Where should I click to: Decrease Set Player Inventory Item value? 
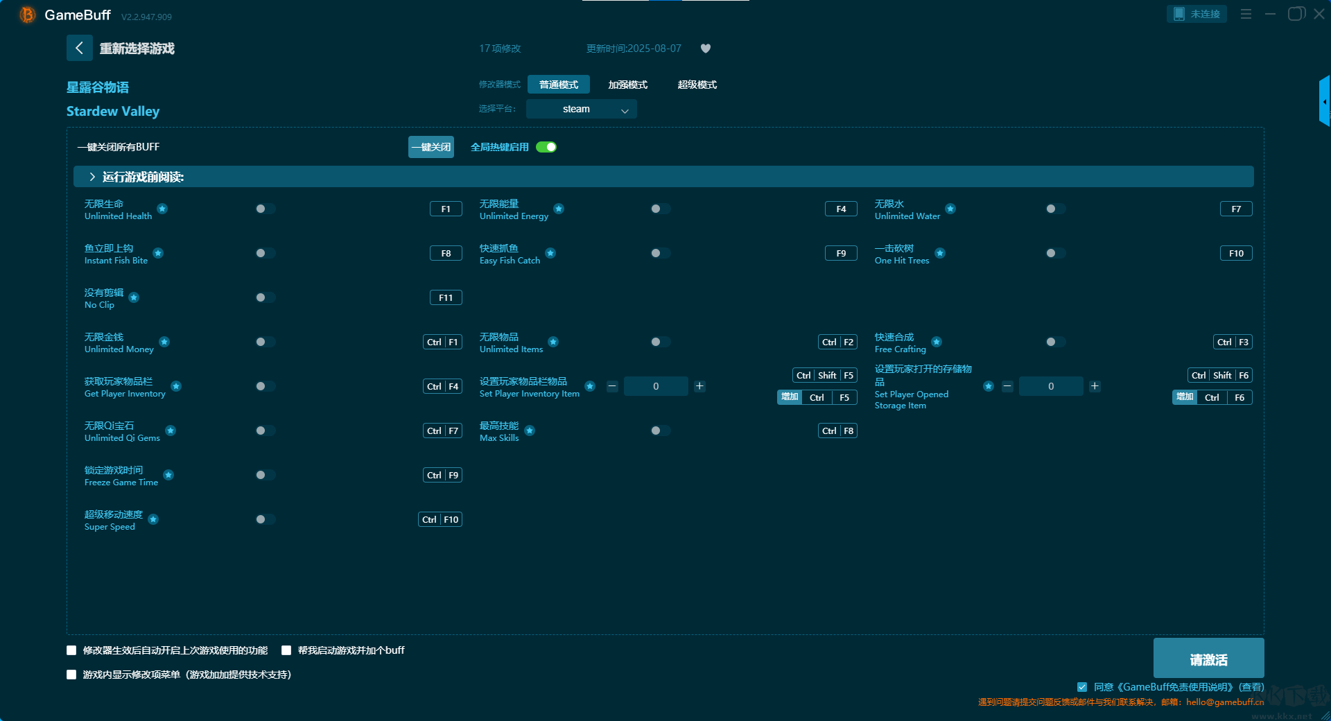click(612, 386)
